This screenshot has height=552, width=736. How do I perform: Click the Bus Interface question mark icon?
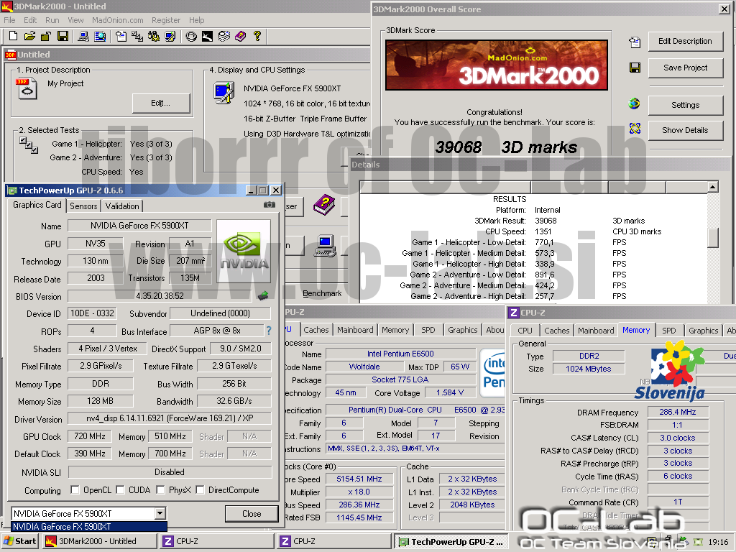click(x=269, y=331)
